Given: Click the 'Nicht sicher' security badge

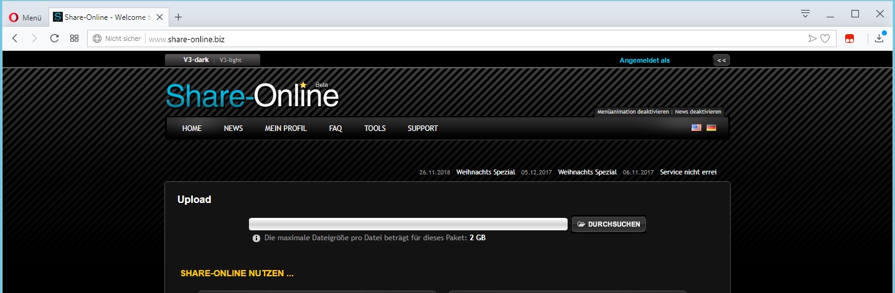Looking at the screenshot, I should (123, 38).
